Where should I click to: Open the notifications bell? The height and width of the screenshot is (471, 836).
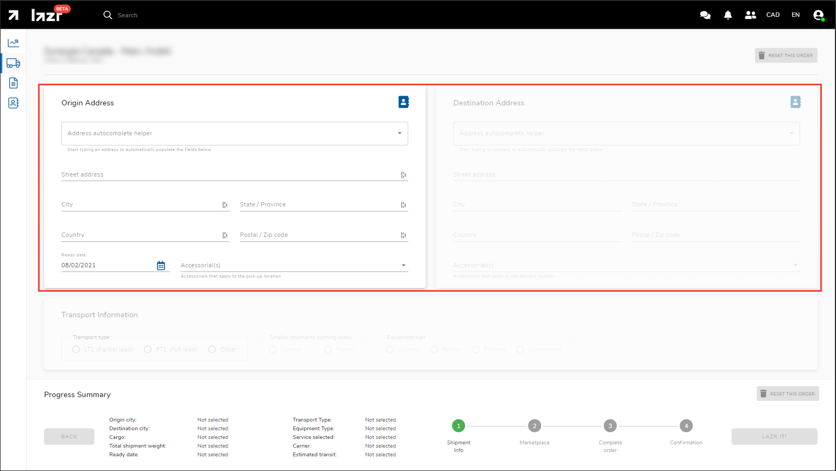pyautogui.click(x=728, y=15)
